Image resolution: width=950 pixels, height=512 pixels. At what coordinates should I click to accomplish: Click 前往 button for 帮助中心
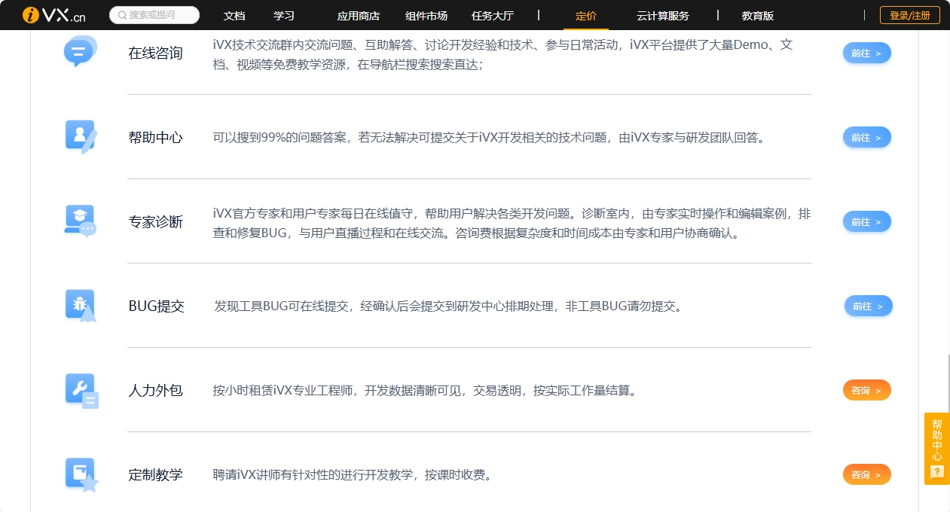click(867, 137)
